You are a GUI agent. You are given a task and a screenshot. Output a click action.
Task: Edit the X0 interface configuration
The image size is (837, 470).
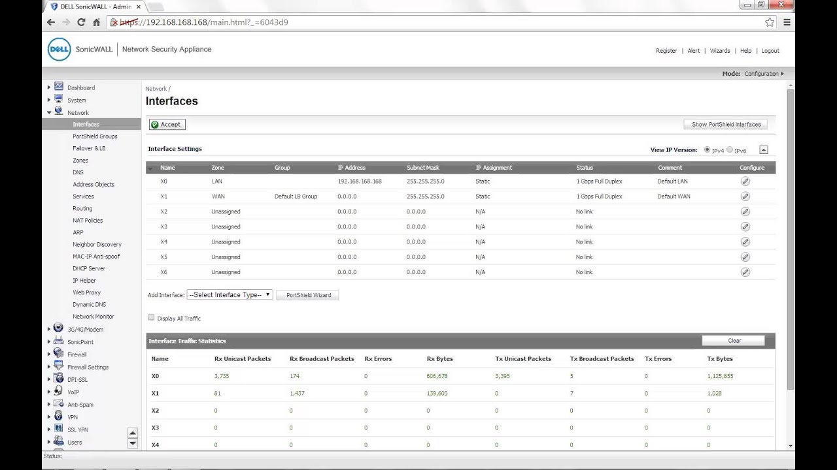pos(745,181)
